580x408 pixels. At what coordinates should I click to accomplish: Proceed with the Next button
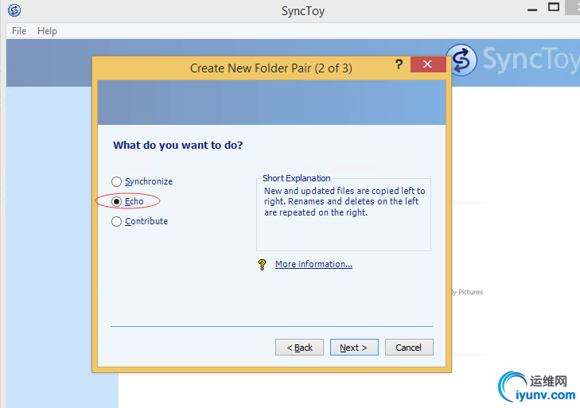coord(354,348)
